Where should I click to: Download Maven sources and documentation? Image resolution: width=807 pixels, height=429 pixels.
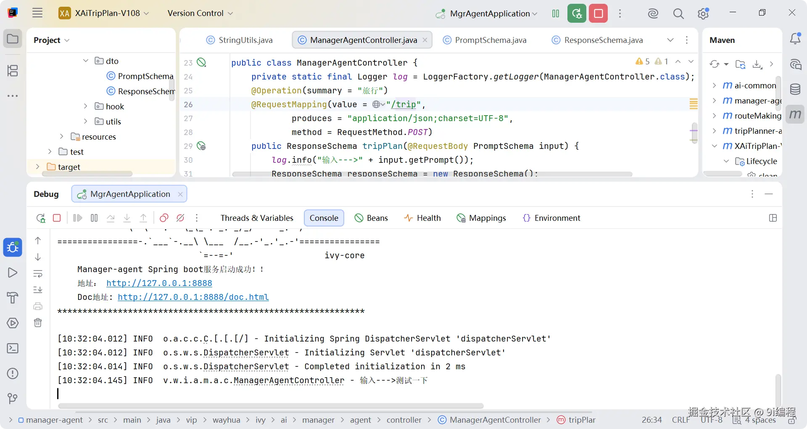click(x=757, y=64)
